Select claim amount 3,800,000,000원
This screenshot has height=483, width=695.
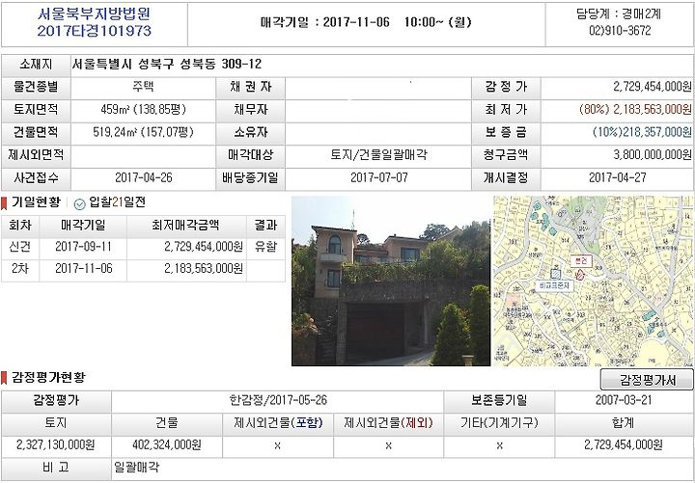653,155
